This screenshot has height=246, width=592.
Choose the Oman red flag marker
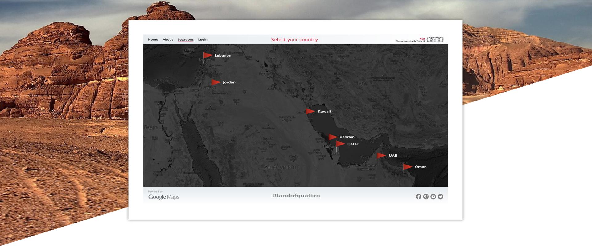pos(408,167)
